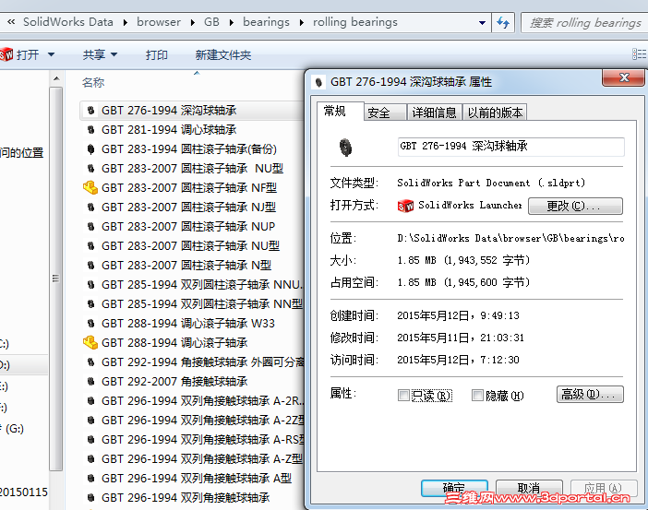The image size is (648, 510).
Task: Click the part icon for GBT 283-2007 圆柱滚子轴承 NJ型
Action: point(90,207)
